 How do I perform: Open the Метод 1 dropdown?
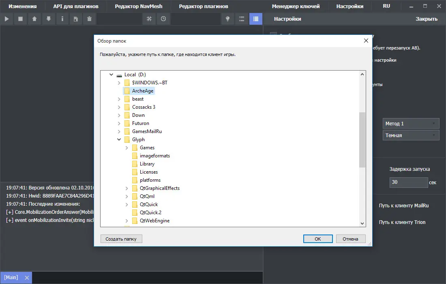(x=411, y=123)
